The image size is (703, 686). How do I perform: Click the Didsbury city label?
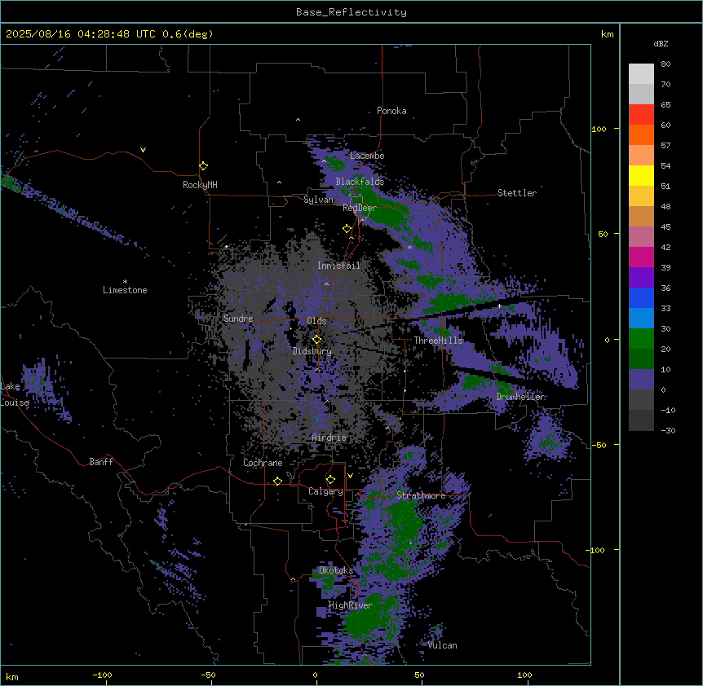(312, 351)
